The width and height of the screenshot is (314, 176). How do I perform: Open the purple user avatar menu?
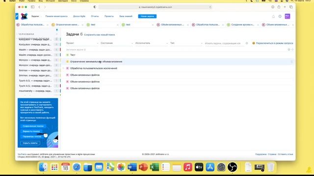288,16
